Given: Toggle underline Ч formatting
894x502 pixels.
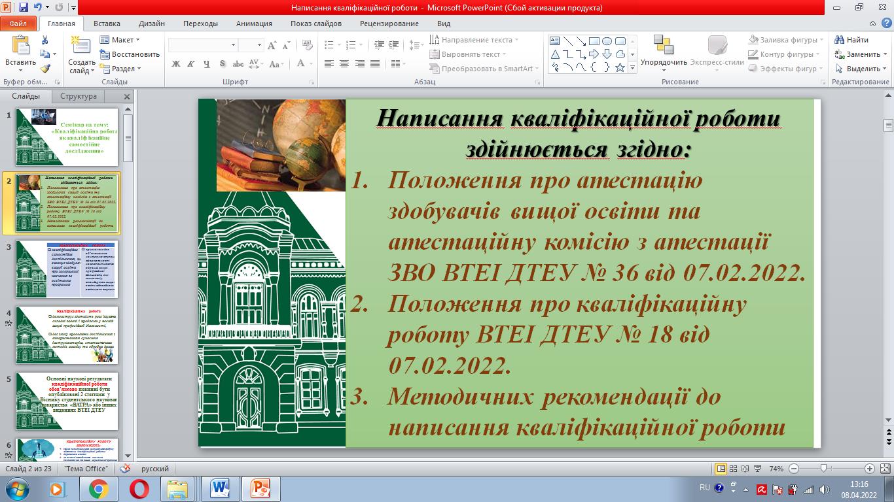Looking at the screenshot, I should click(x=207, y=63).
